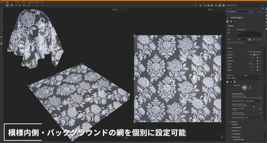Image resolution: width=267 pixels, height=143 pixels.
Task: Click the Background Yarn Width slider
Action: tap(247, 110)
